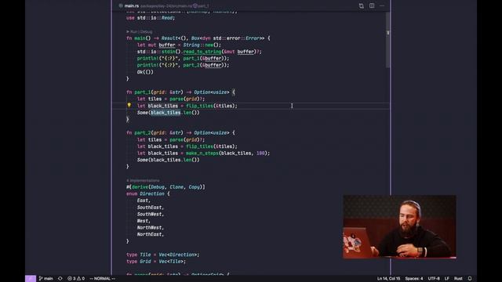502x282 pixels.
Task: Click the SouthEast enum variant
Action: tap(150, 207)
